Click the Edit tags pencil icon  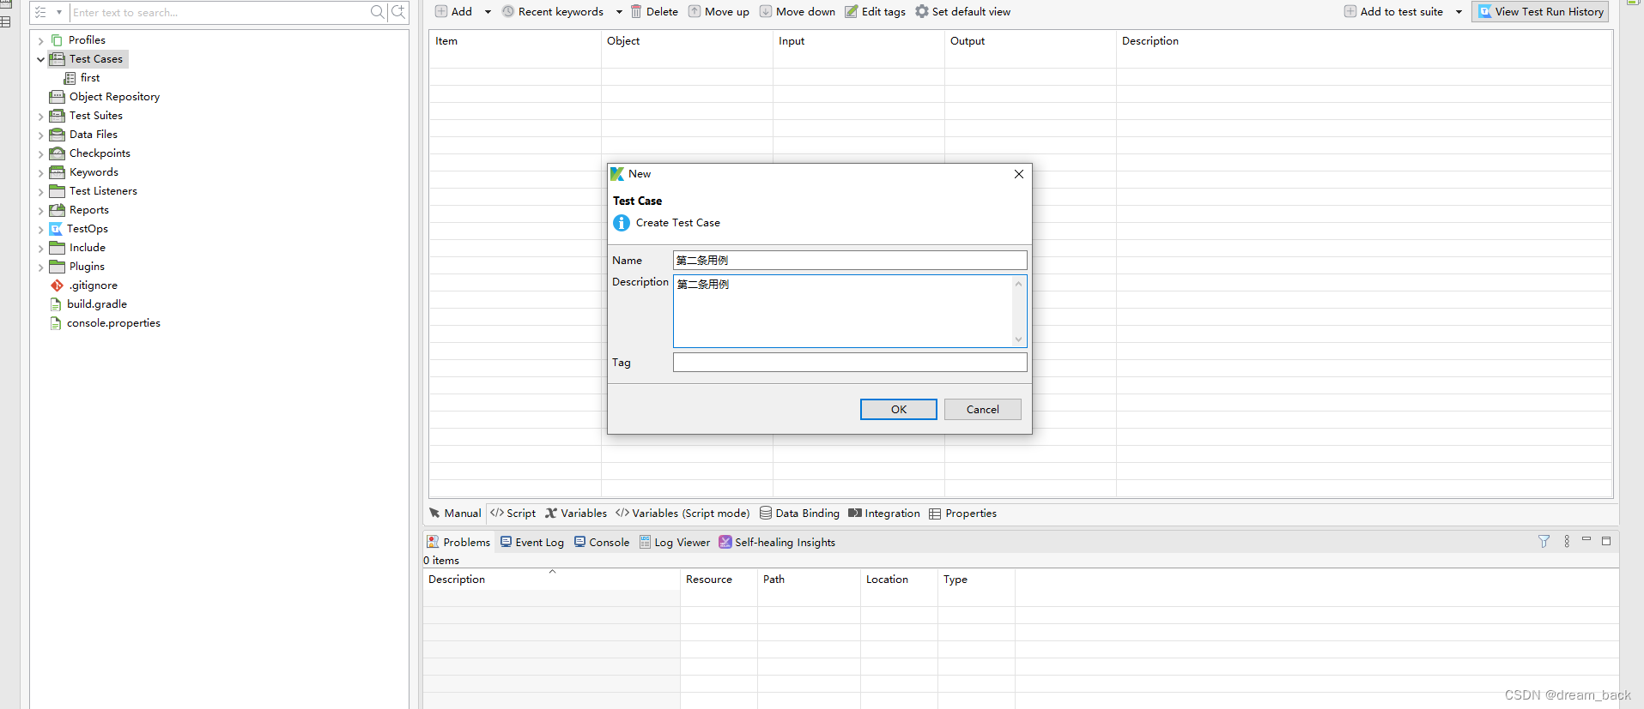pyautogui.click(x=852, y=12)
